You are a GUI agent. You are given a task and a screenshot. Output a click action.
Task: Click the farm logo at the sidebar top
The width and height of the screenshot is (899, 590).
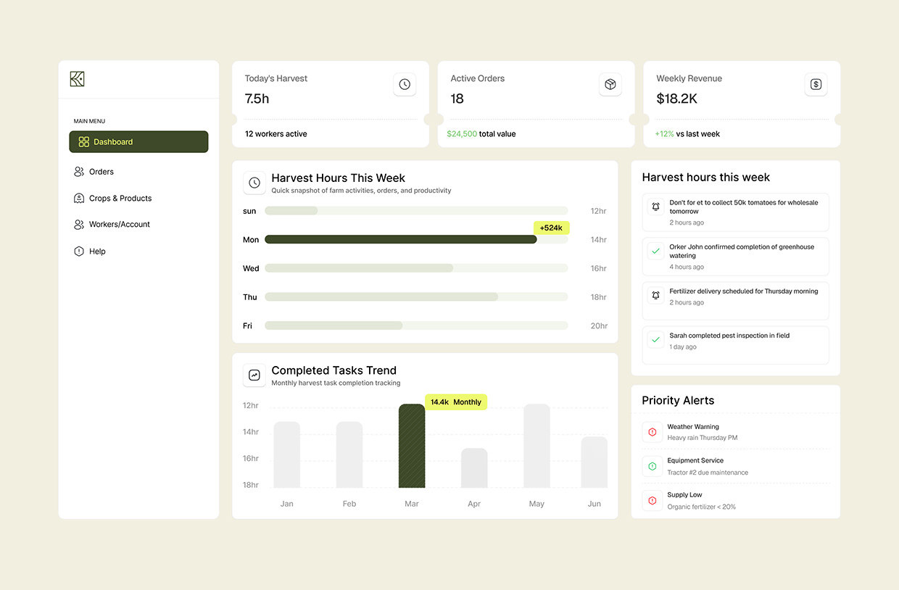tap(77, 78)
